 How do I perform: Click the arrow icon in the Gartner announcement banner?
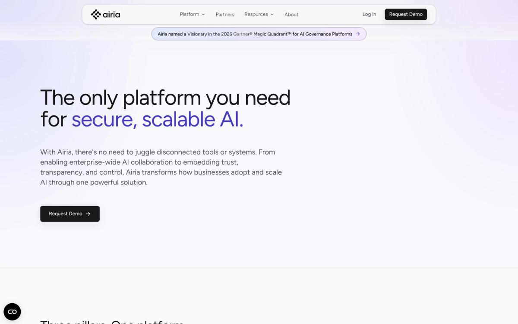358,34
